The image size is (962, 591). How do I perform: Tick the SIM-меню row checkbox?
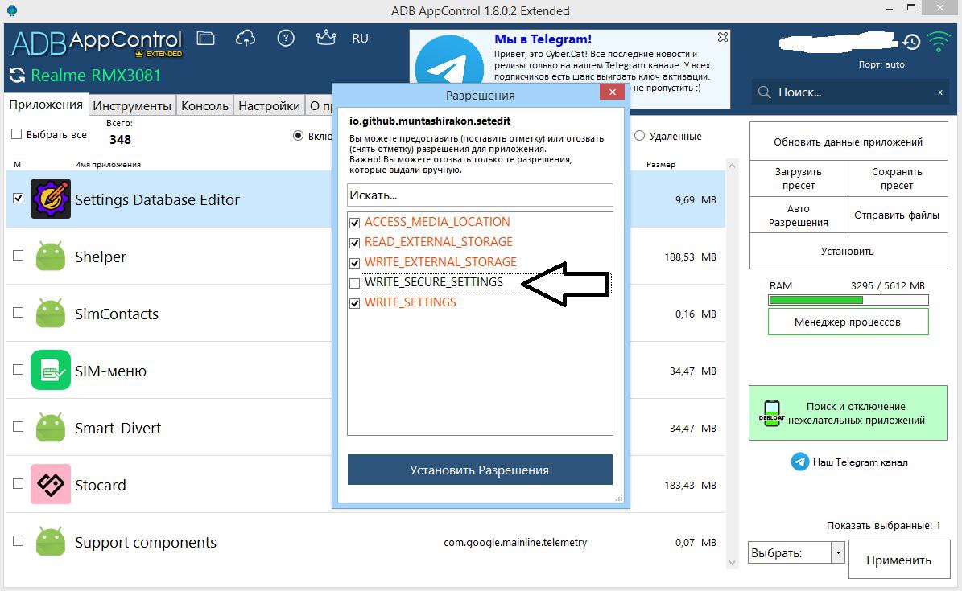[18, 370]
